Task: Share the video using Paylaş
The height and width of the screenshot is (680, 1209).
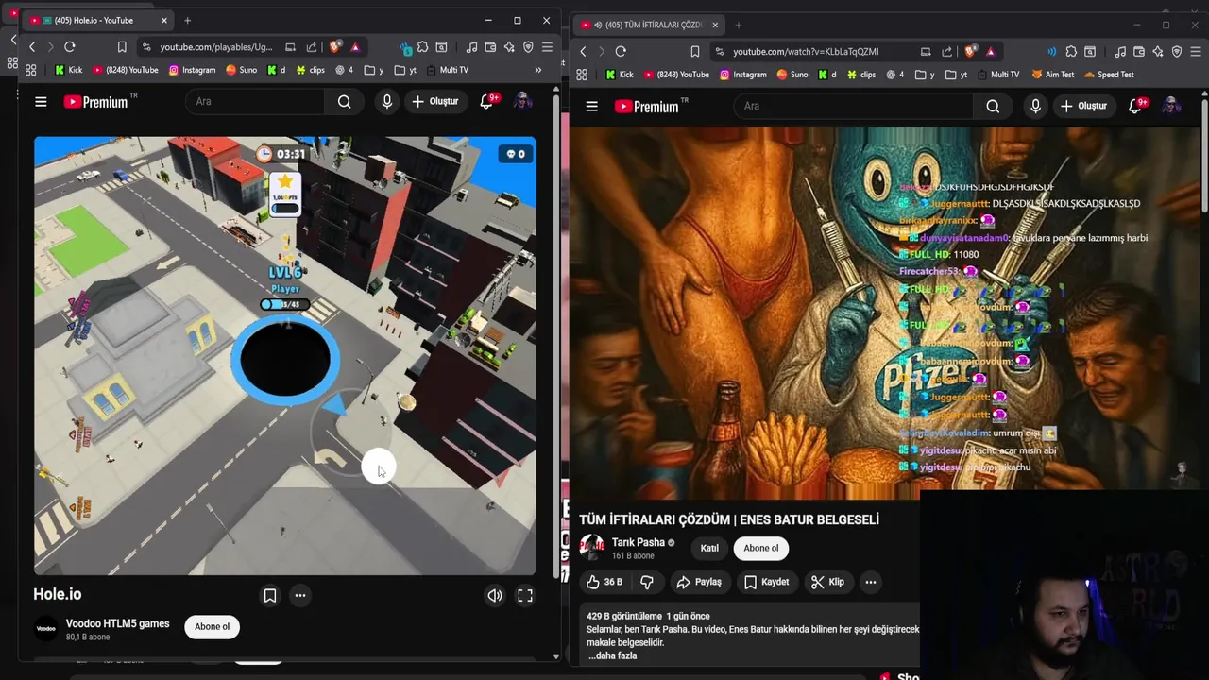Action: click(699, 582)
